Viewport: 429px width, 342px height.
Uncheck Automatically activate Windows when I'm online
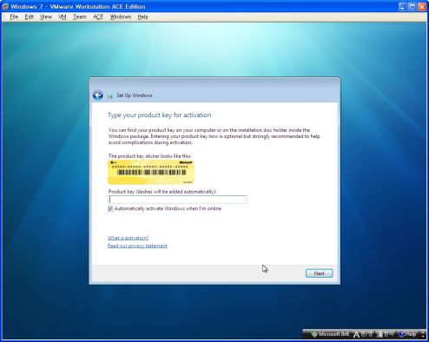click(110, 208)
